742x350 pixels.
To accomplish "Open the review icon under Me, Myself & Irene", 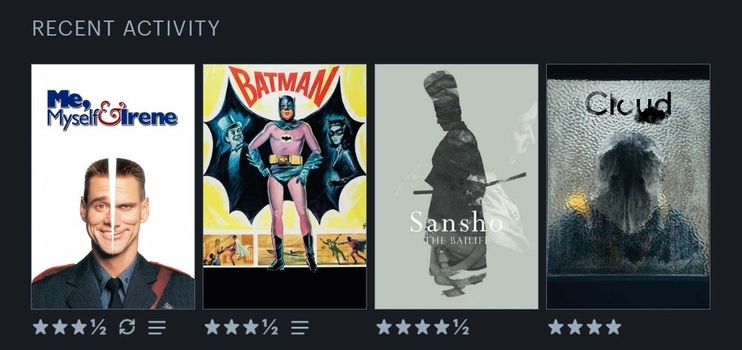I will [157, 327].
